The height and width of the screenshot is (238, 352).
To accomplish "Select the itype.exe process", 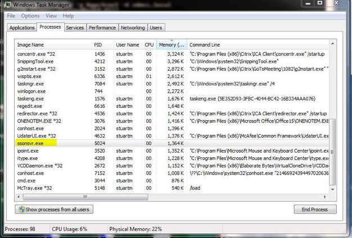I will tap(172, 158).
